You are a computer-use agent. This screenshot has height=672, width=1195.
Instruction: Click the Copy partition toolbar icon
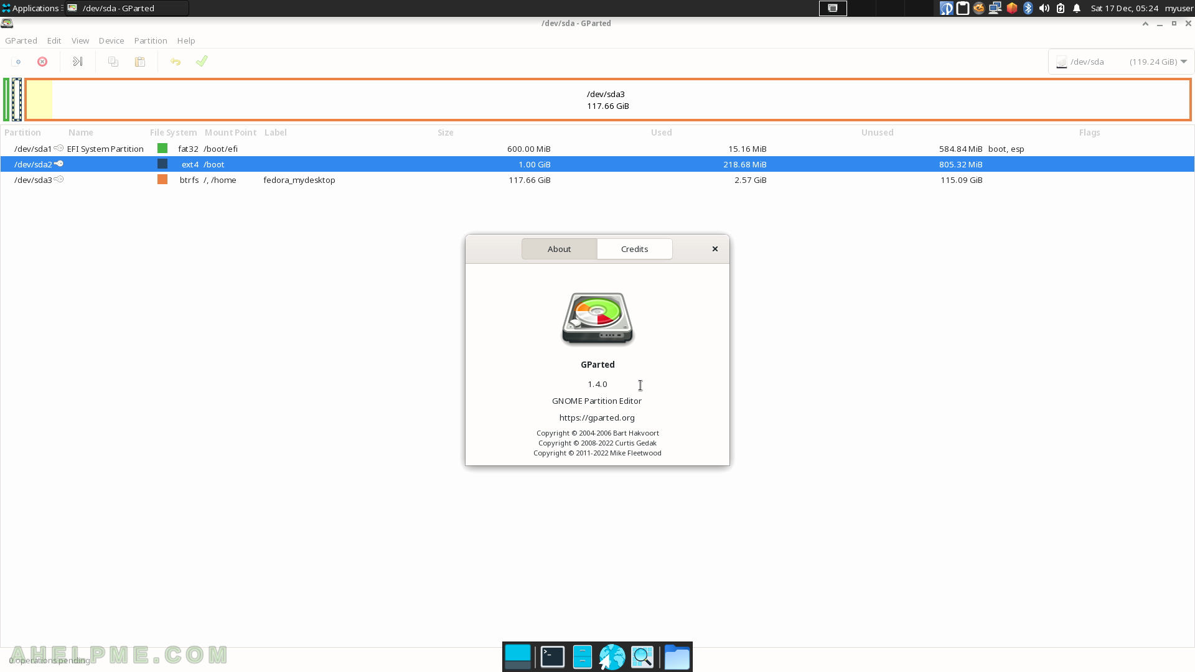(x=113, y=62)
